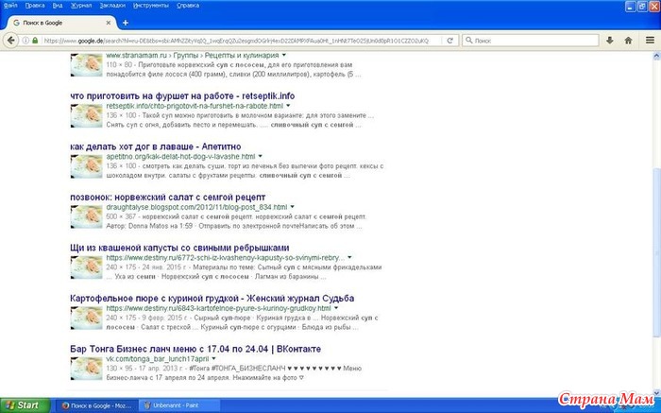Click the padlock site security icon
This screenshot has width=661, height=413.
point(35,41)
